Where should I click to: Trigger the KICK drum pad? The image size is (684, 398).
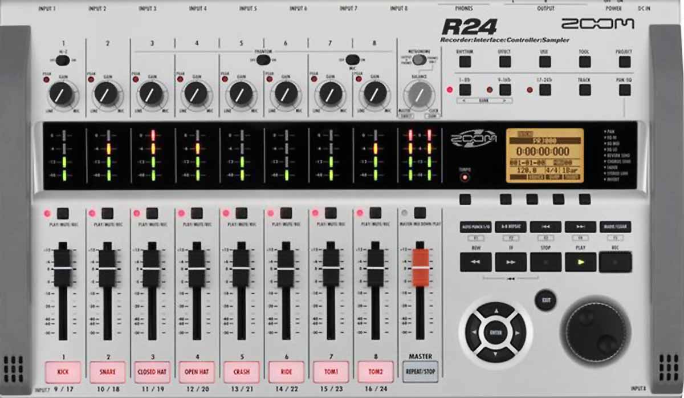(63, 372)
